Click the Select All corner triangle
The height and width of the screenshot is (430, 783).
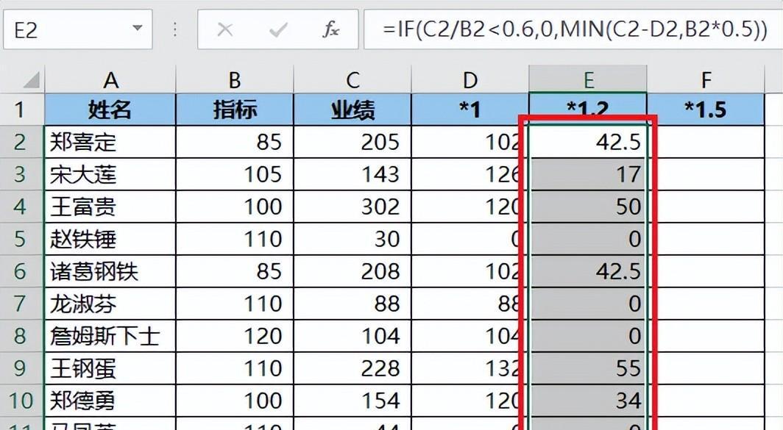coord(30,80)
